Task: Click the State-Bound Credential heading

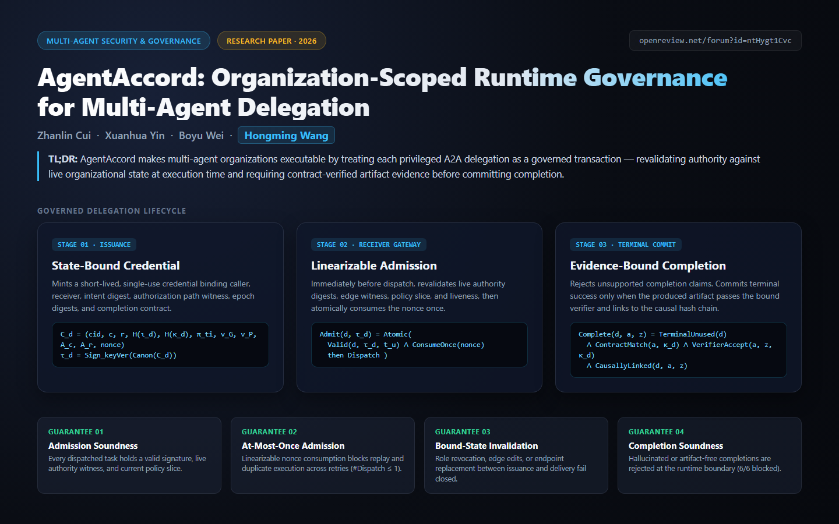Action: click(x=115, y=265)
